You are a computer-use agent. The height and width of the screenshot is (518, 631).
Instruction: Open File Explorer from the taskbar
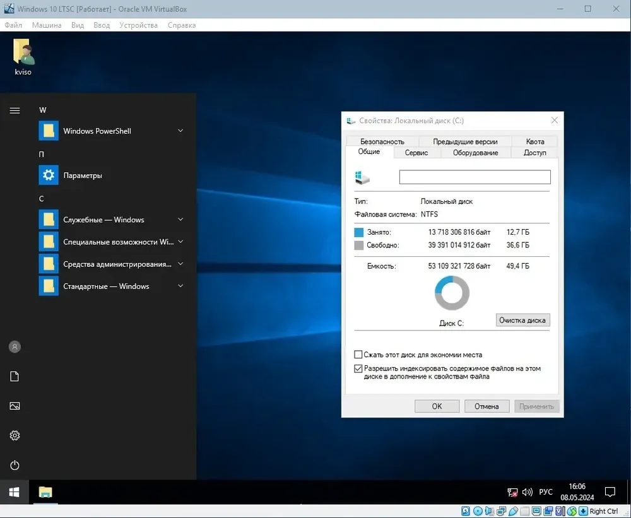coord(45,492)
